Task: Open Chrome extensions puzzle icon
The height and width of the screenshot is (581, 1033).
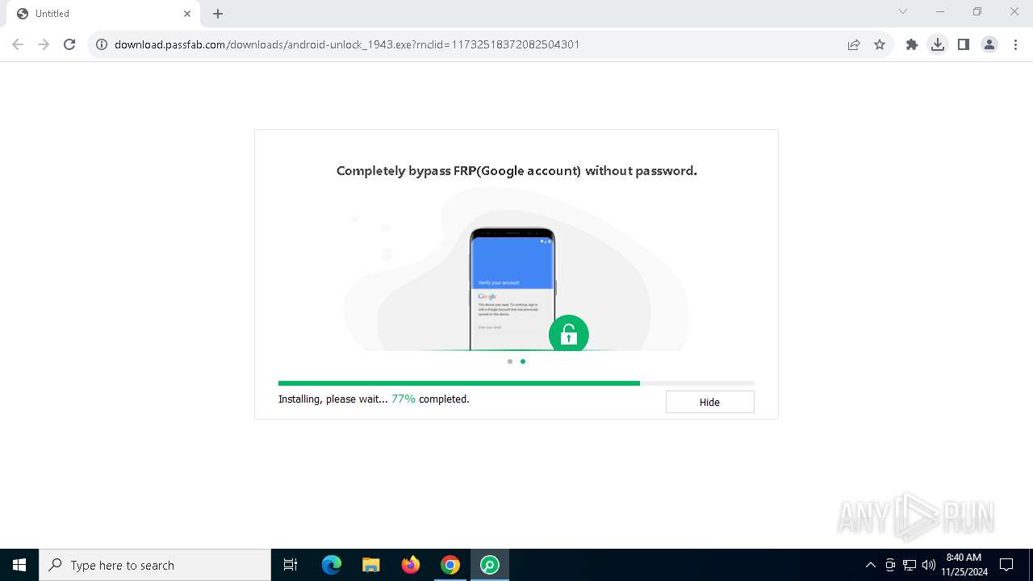Action: coord(912,44)
